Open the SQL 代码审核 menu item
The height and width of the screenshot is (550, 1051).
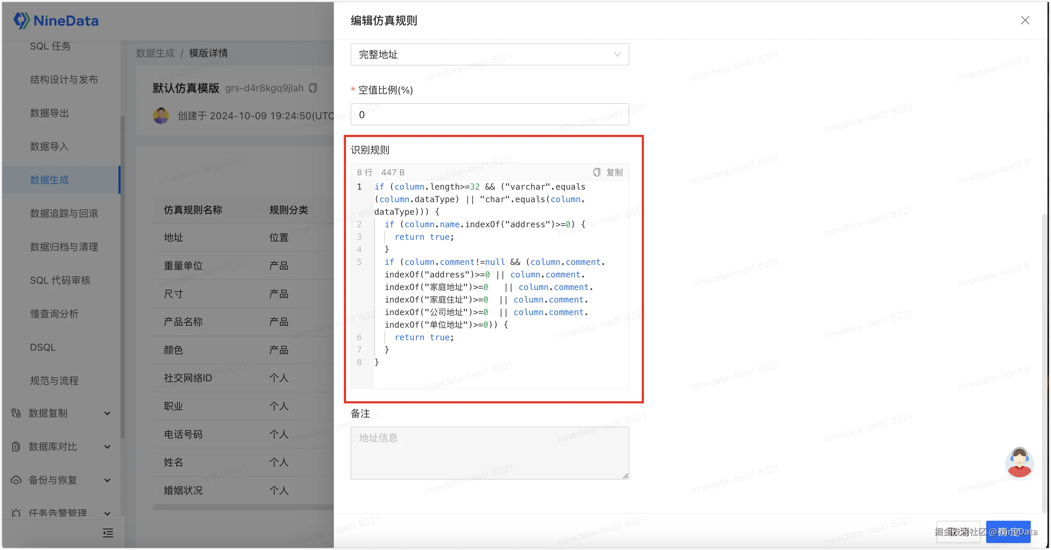coord(60,280)
